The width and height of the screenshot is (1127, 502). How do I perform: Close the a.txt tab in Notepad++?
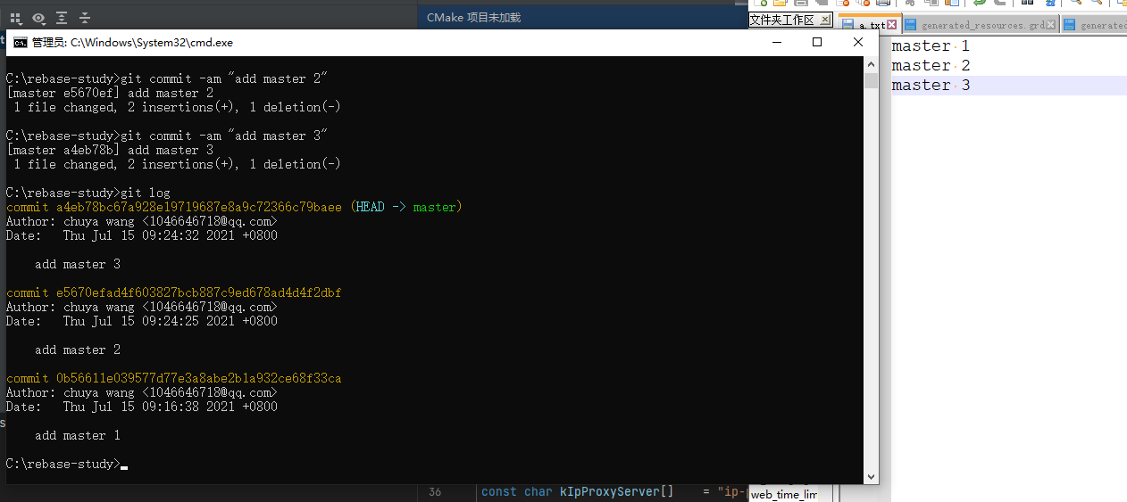(x=892, y=24)
